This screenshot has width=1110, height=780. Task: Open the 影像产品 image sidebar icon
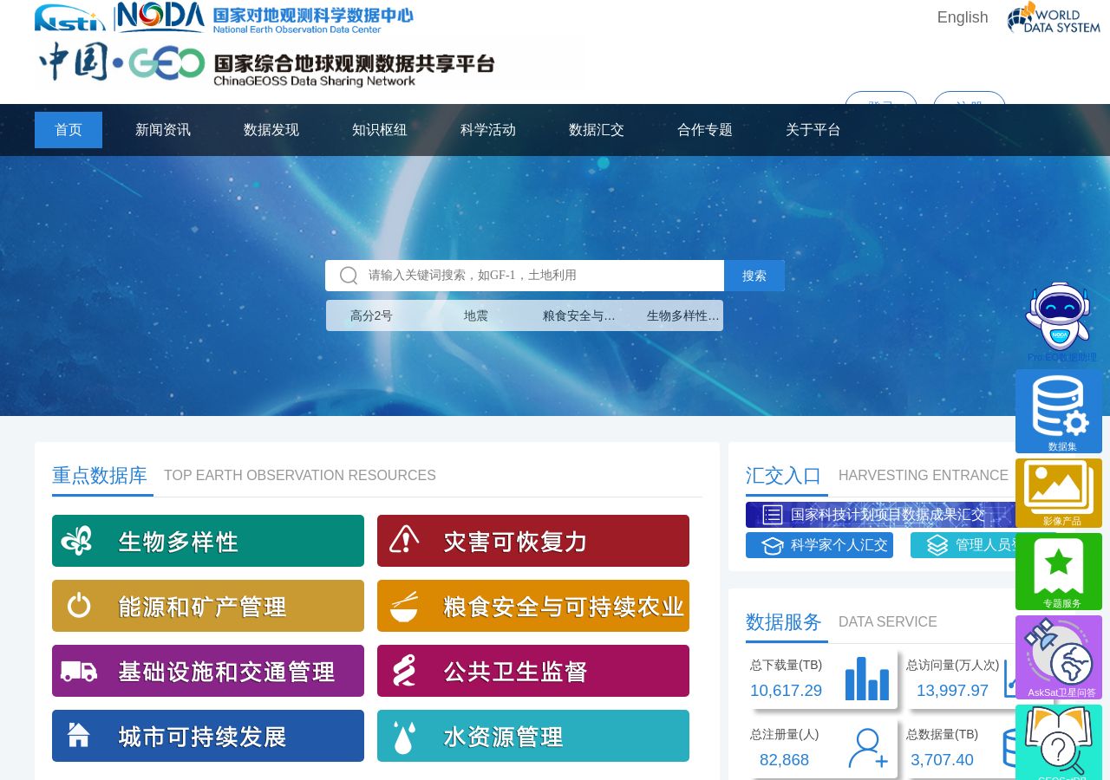click(1059, 493)
